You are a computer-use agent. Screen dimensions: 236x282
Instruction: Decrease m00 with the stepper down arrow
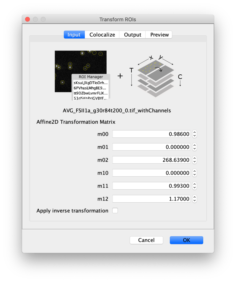tap(194, 136)
